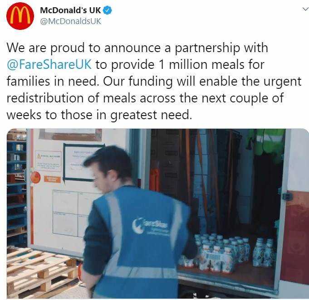This screenshot has height=300, width=309.
Task: Select the wooden pallets in the photo
Action: coord(42,271)
